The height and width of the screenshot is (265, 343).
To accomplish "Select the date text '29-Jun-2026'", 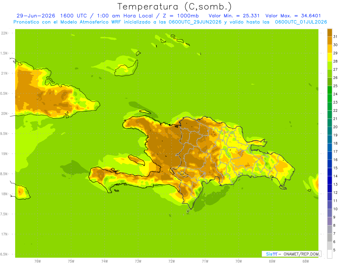I will click(x=36, y=16).
